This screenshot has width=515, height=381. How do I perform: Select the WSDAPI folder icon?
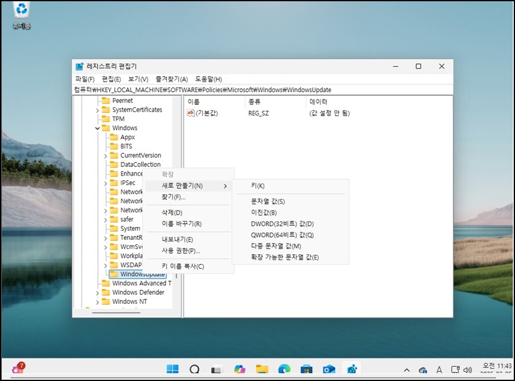pos(114,264)
